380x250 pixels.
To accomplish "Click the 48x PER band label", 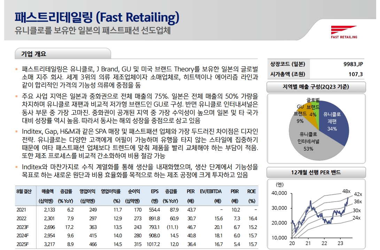I will coord(346,191).
